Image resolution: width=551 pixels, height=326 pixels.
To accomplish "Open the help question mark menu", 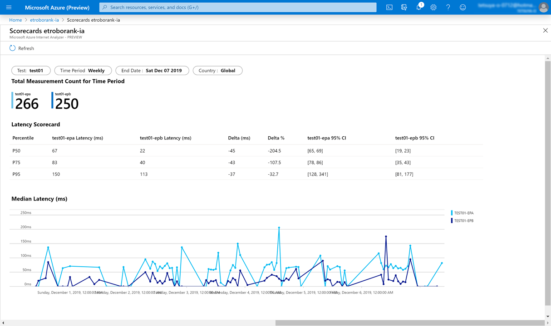I will (x=448, y=7).
